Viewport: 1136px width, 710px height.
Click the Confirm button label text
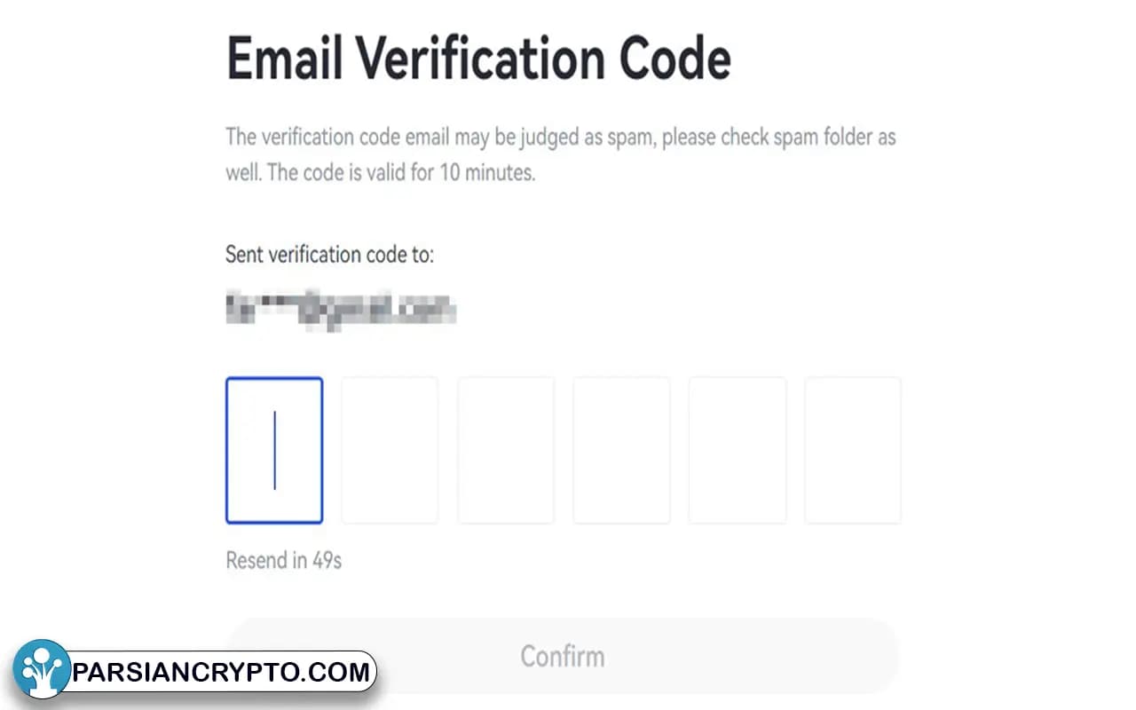click(x=563, y=656)
